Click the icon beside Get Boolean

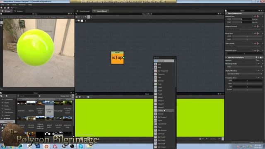click(x=156, y=130)
